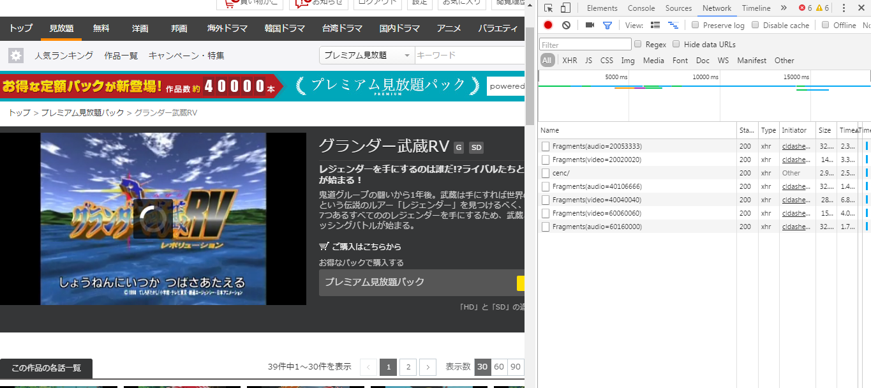Open the DevTools more tabs chevron
Image resolution: width=871 pixels, height=388 pixels.
tap(784, 8)
